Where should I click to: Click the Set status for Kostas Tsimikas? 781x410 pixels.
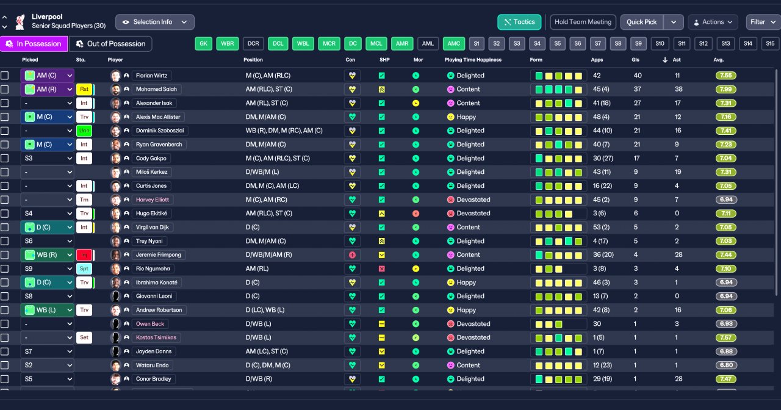pyautogui.click(x=84, y=337)
